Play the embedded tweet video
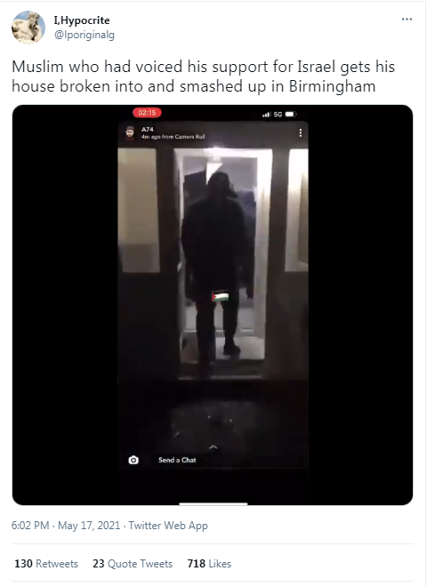Screen dimensions: 427x587 pyautogui.click(x=213, y=305)
